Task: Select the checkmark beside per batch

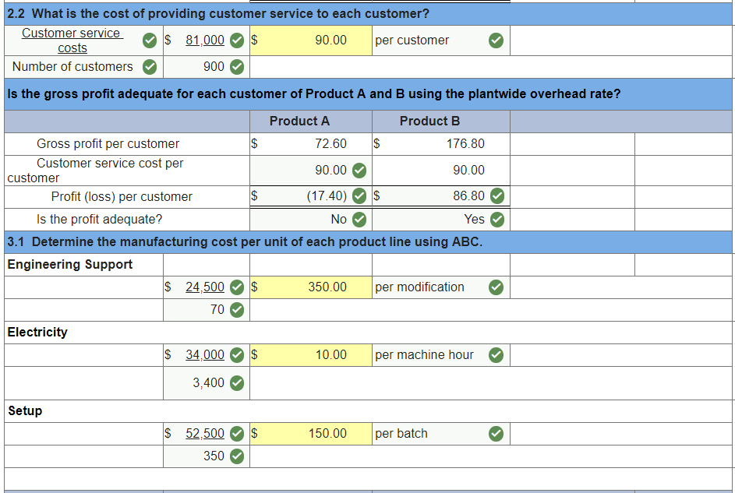Action: [x=496, y=434]
